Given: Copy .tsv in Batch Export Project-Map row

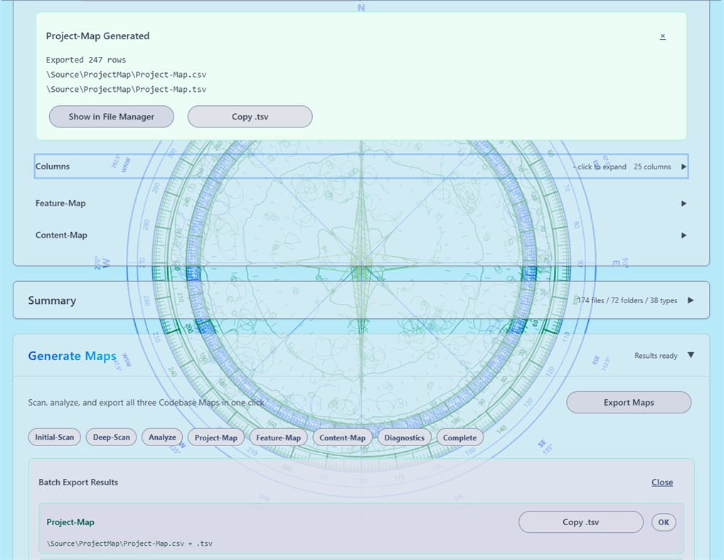Looking at the screenshot, I should tap(580, 522).
